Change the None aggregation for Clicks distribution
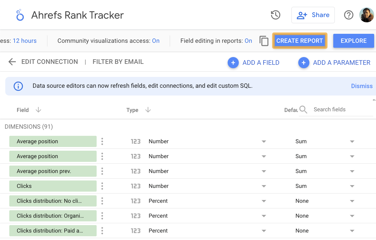This screenshot has height=240, width=376. 352,201
